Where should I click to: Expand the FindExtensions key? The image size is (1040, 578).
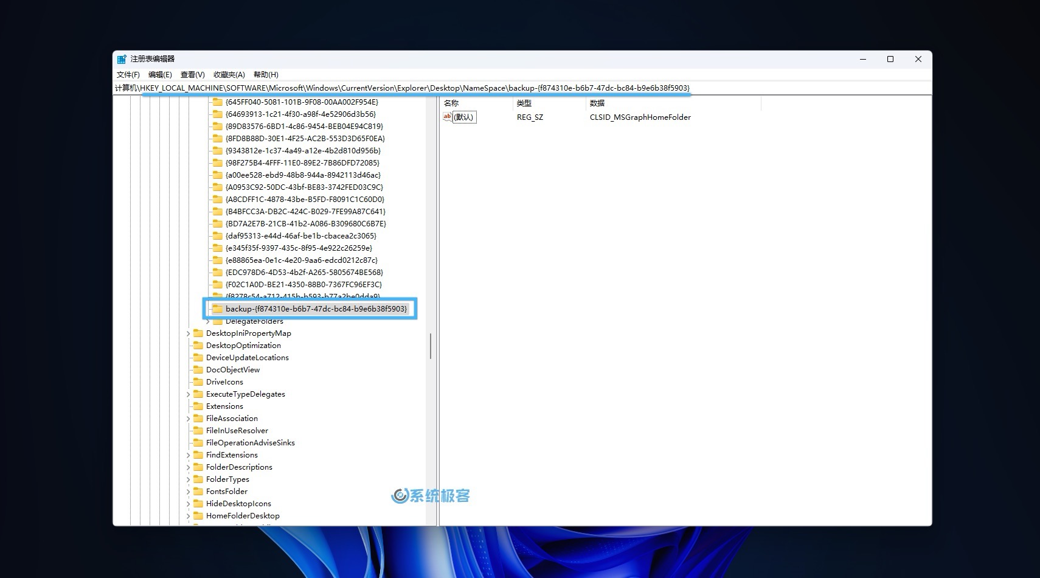pyautogui.click(x=189, y=455)
